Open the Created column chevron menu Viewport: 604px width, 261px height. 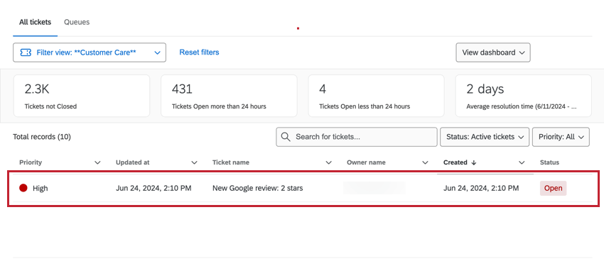coord(522,162)
